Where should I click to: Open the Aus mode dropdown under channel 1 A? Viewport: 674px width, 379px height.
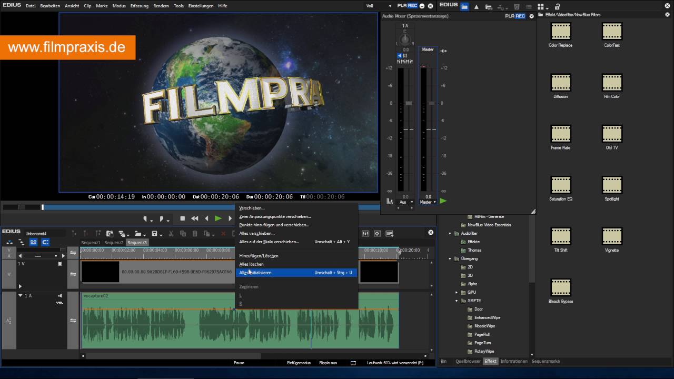[x=406, y=202]
